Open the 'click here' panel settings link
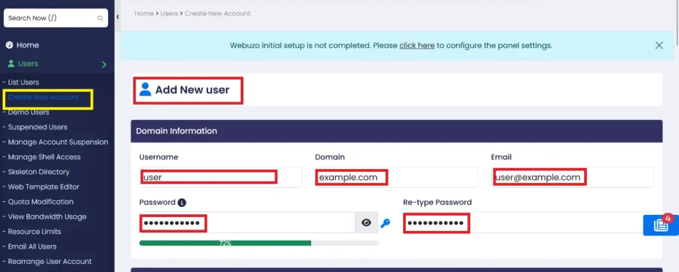The image size is (679, 272). (x=417, y=46)
